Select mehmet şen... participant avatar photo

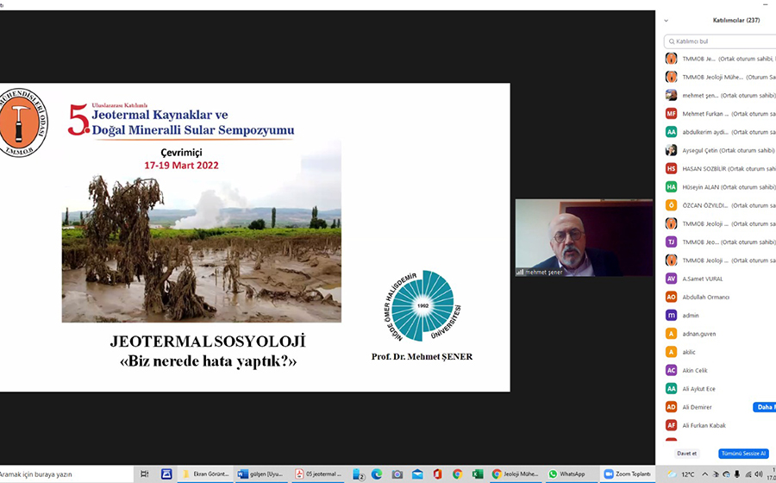(671, 95)
